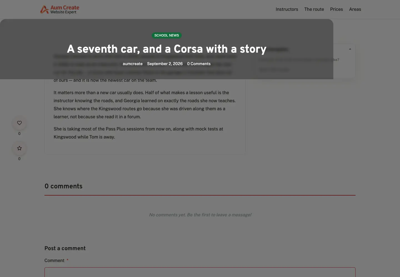Click the '0 comments' section heading
Viewport: 400px width, 277px height.
click(x=63, y=186)
